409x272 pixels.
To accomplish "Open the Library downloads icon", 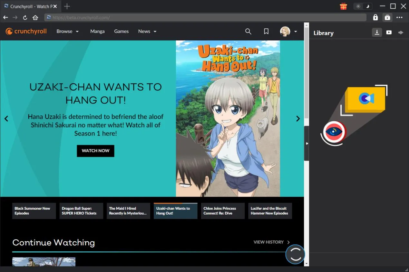I will pyautogui.click(x=377, y=32).
